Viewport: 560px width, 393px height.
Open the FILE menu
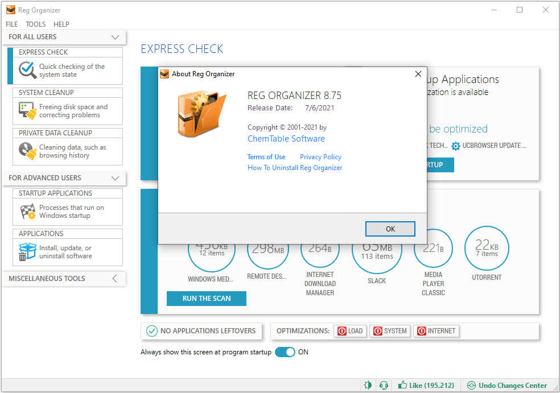[x=12, y=24]
